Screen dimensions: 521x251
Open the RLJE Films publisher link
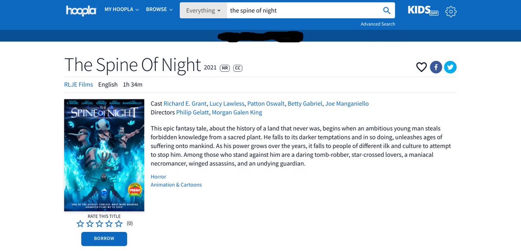pos(79,84)
